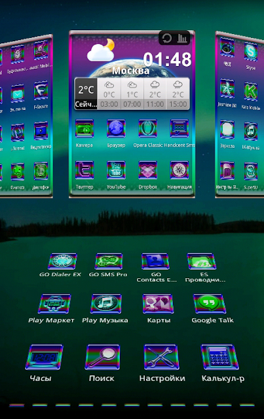Click the weather widget refresh button
The width and height of the screenshot is (264, 419).
point(167,38)
